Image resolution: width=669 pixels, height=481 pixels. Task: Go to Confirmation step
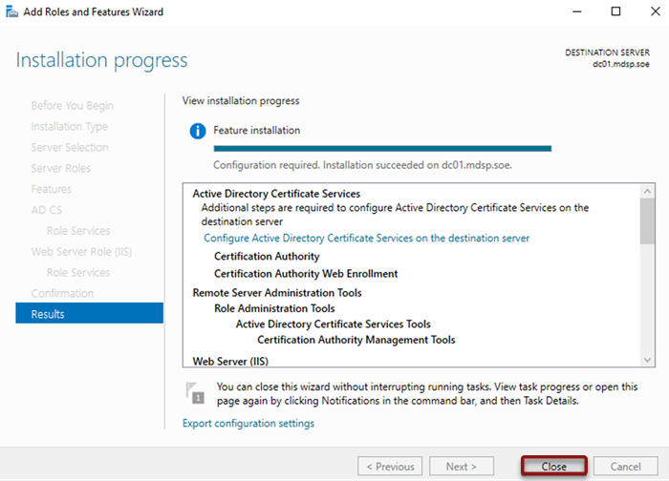[62, 294]
